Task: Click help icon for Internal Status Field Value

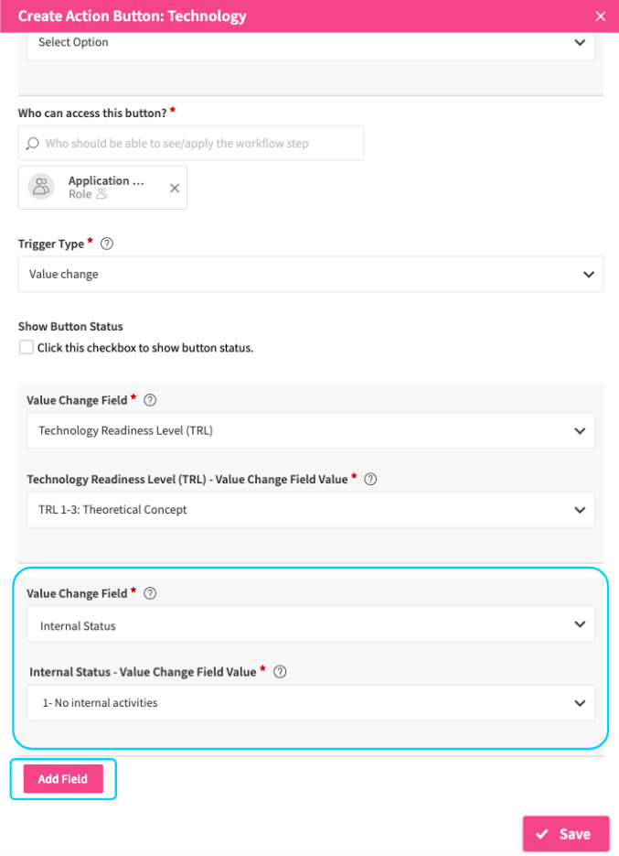Action: 281,671
